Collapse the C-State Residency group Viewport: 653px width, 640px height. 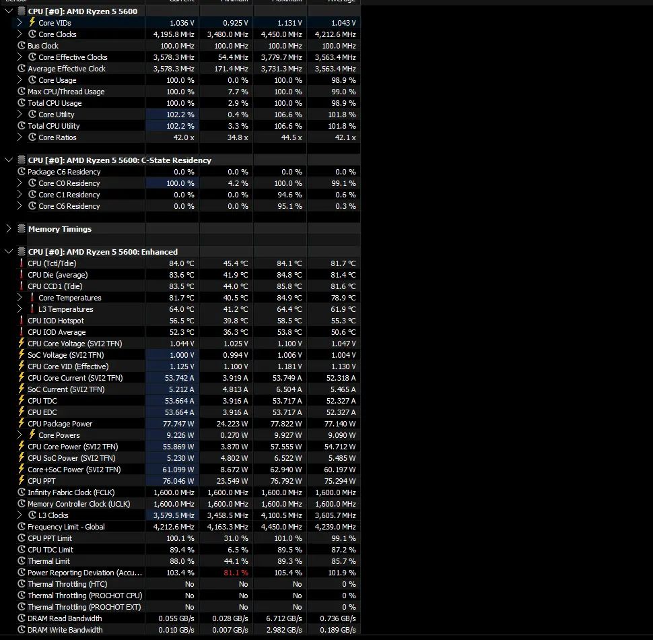pos(9,160)
